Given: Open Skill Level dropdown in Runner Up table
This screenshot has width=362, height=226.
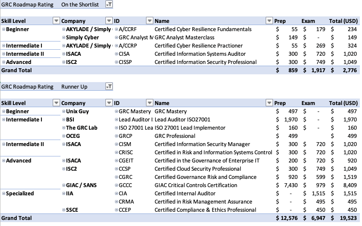Looking at the screenshot, I should tap(56, 103).
